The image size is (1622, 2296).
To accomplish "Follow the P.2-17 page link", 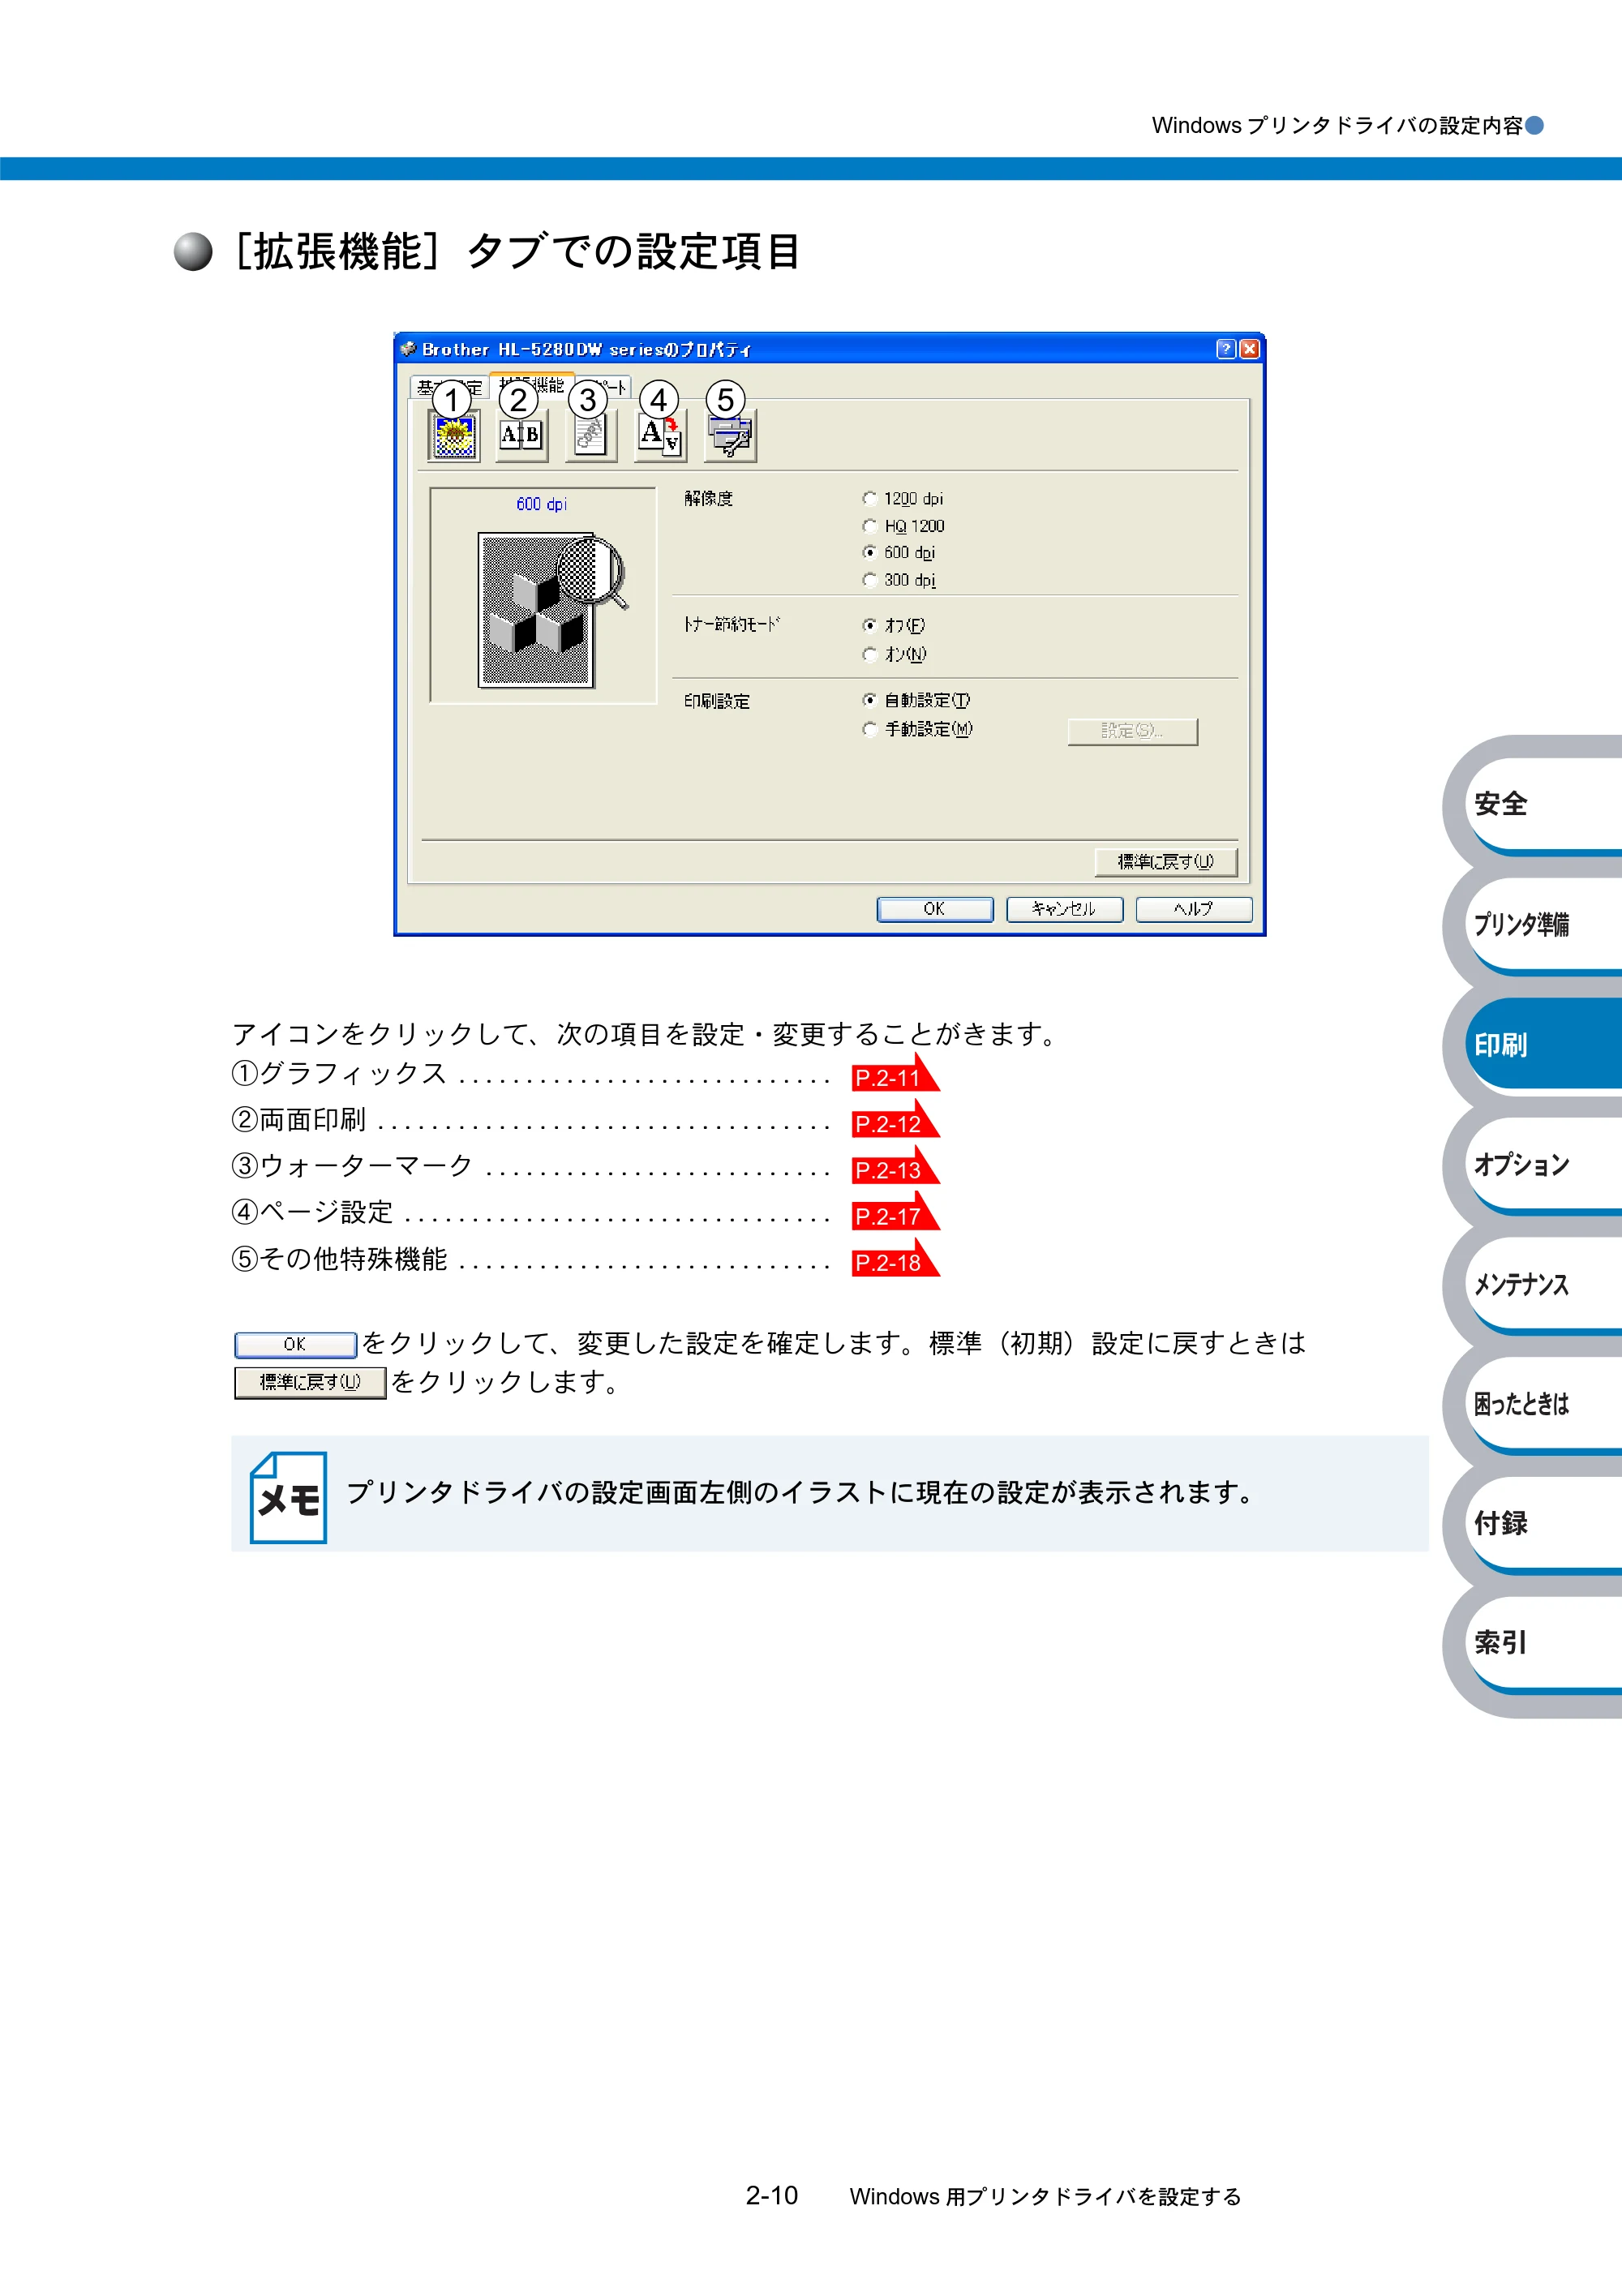I will point(894,1213).
